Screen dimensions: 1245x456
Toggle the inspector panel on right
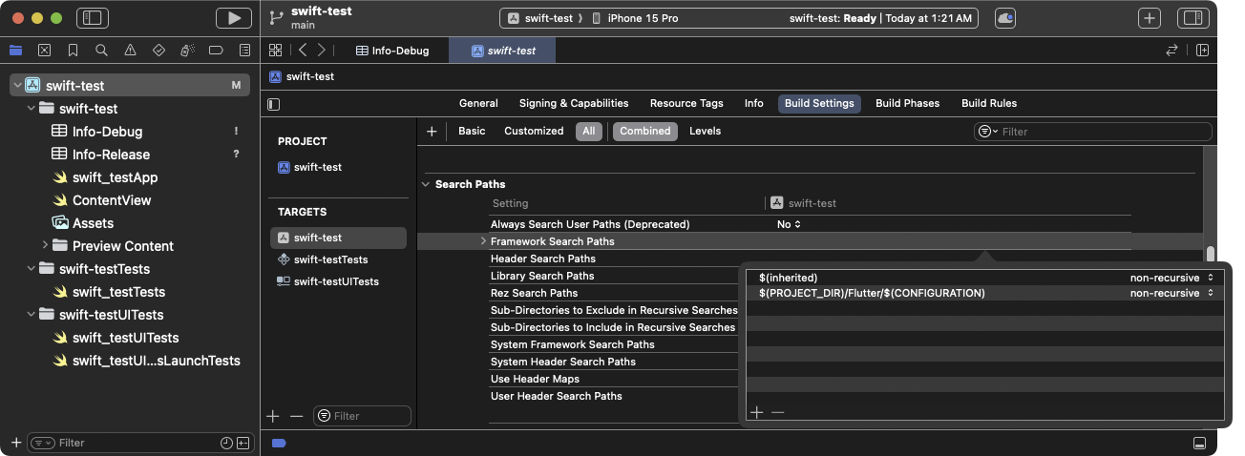(1192, 17)
